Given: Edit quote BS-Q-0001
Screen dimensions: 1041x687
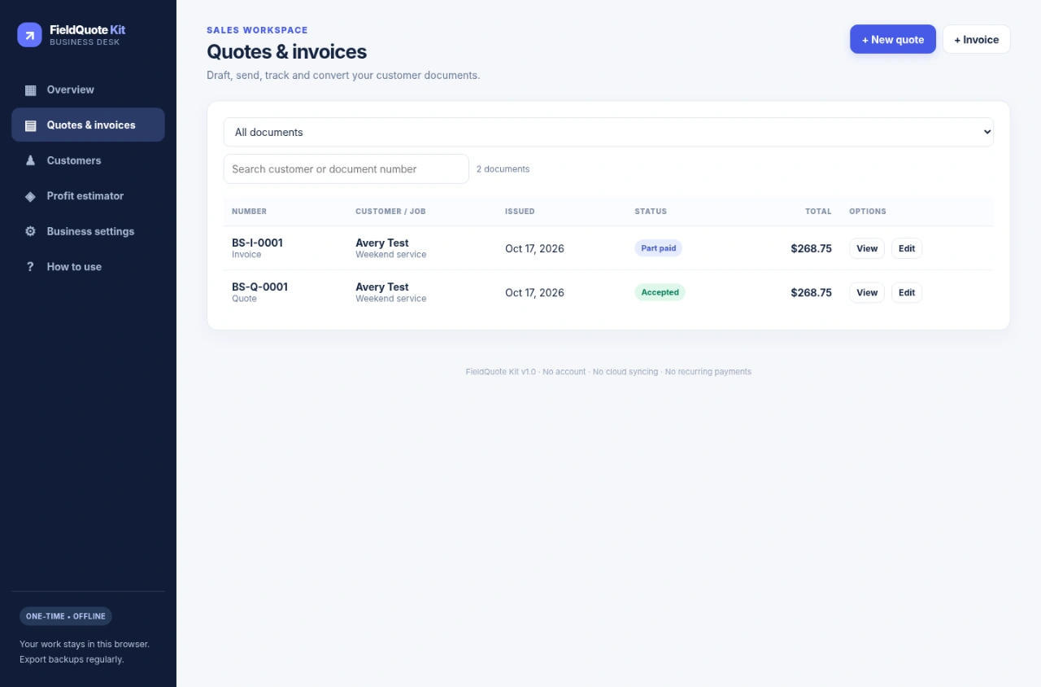Looking at the screenshot, I should pyautogui.click(x=907, y=292).
